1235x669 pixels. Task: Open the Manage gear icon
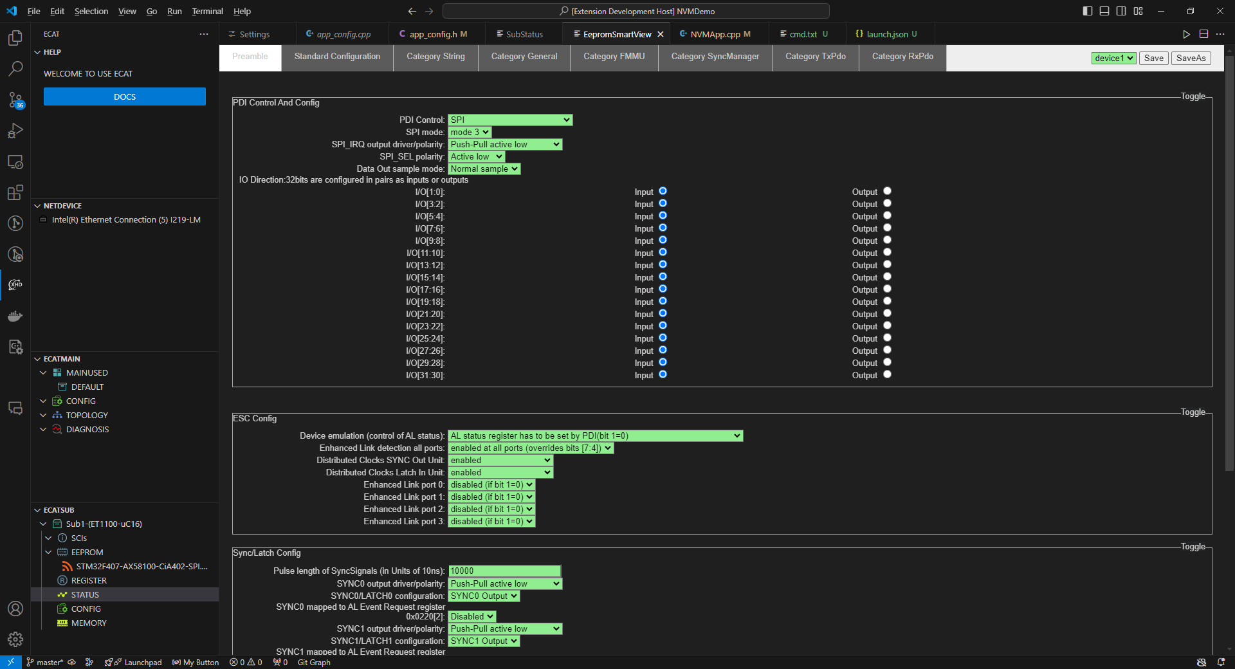point(15,639)
